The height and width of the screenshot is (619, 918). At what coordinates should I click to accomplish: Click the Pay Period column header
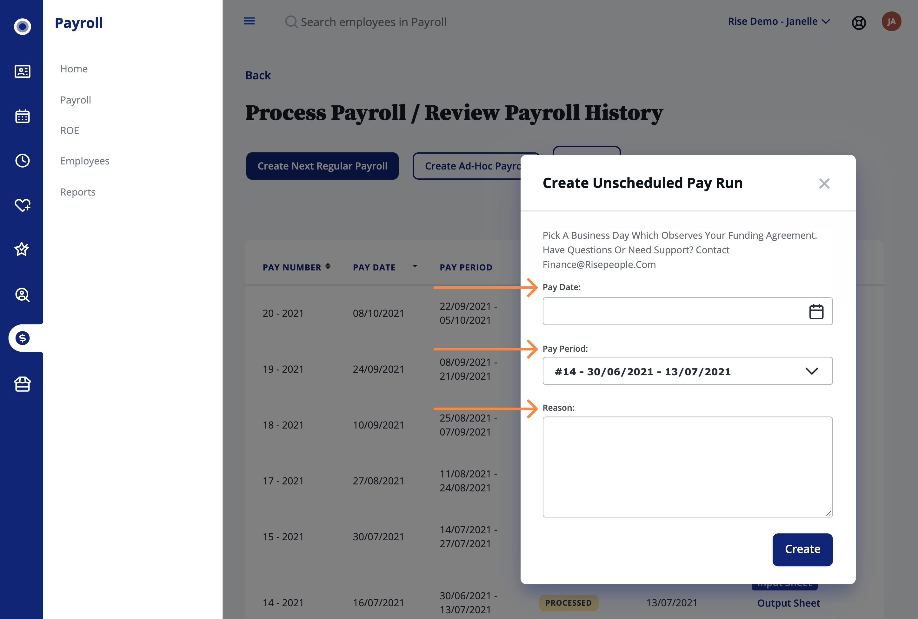tap(466, 267)
